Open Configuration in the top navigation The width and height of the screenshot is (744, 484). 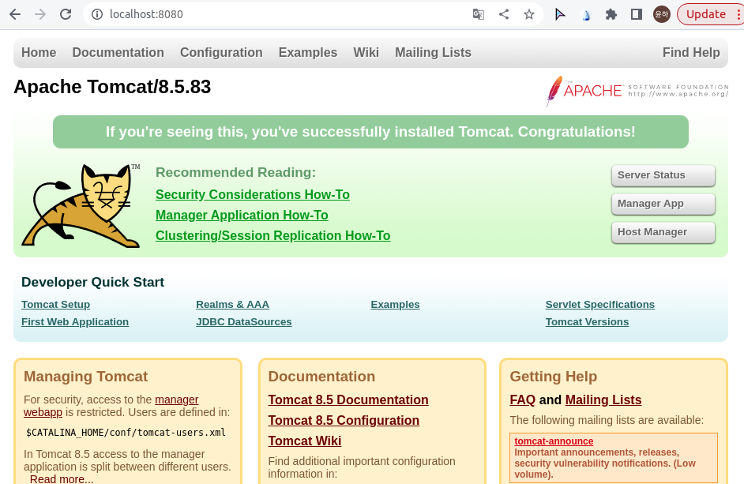click(x=221, y=52)
